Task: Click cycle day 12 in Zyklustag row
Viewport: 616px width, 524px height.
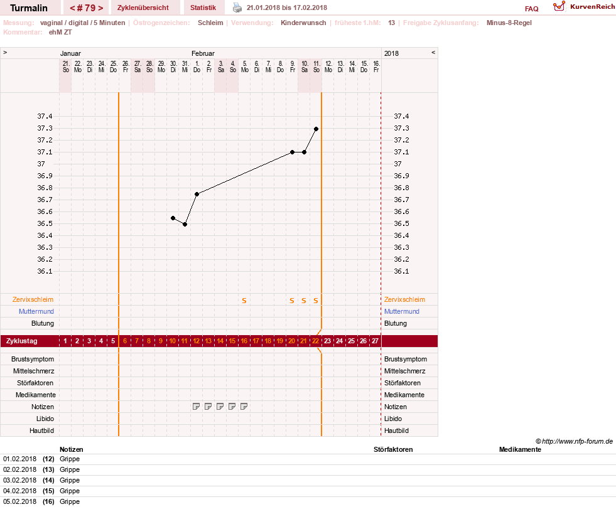Action: click(197, 341)
